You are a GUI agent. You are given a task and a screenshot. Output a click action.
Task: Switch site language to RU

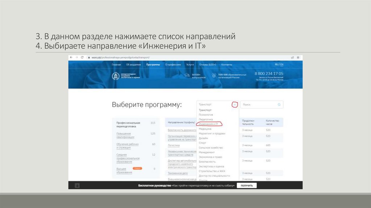(x=276, y=65)
